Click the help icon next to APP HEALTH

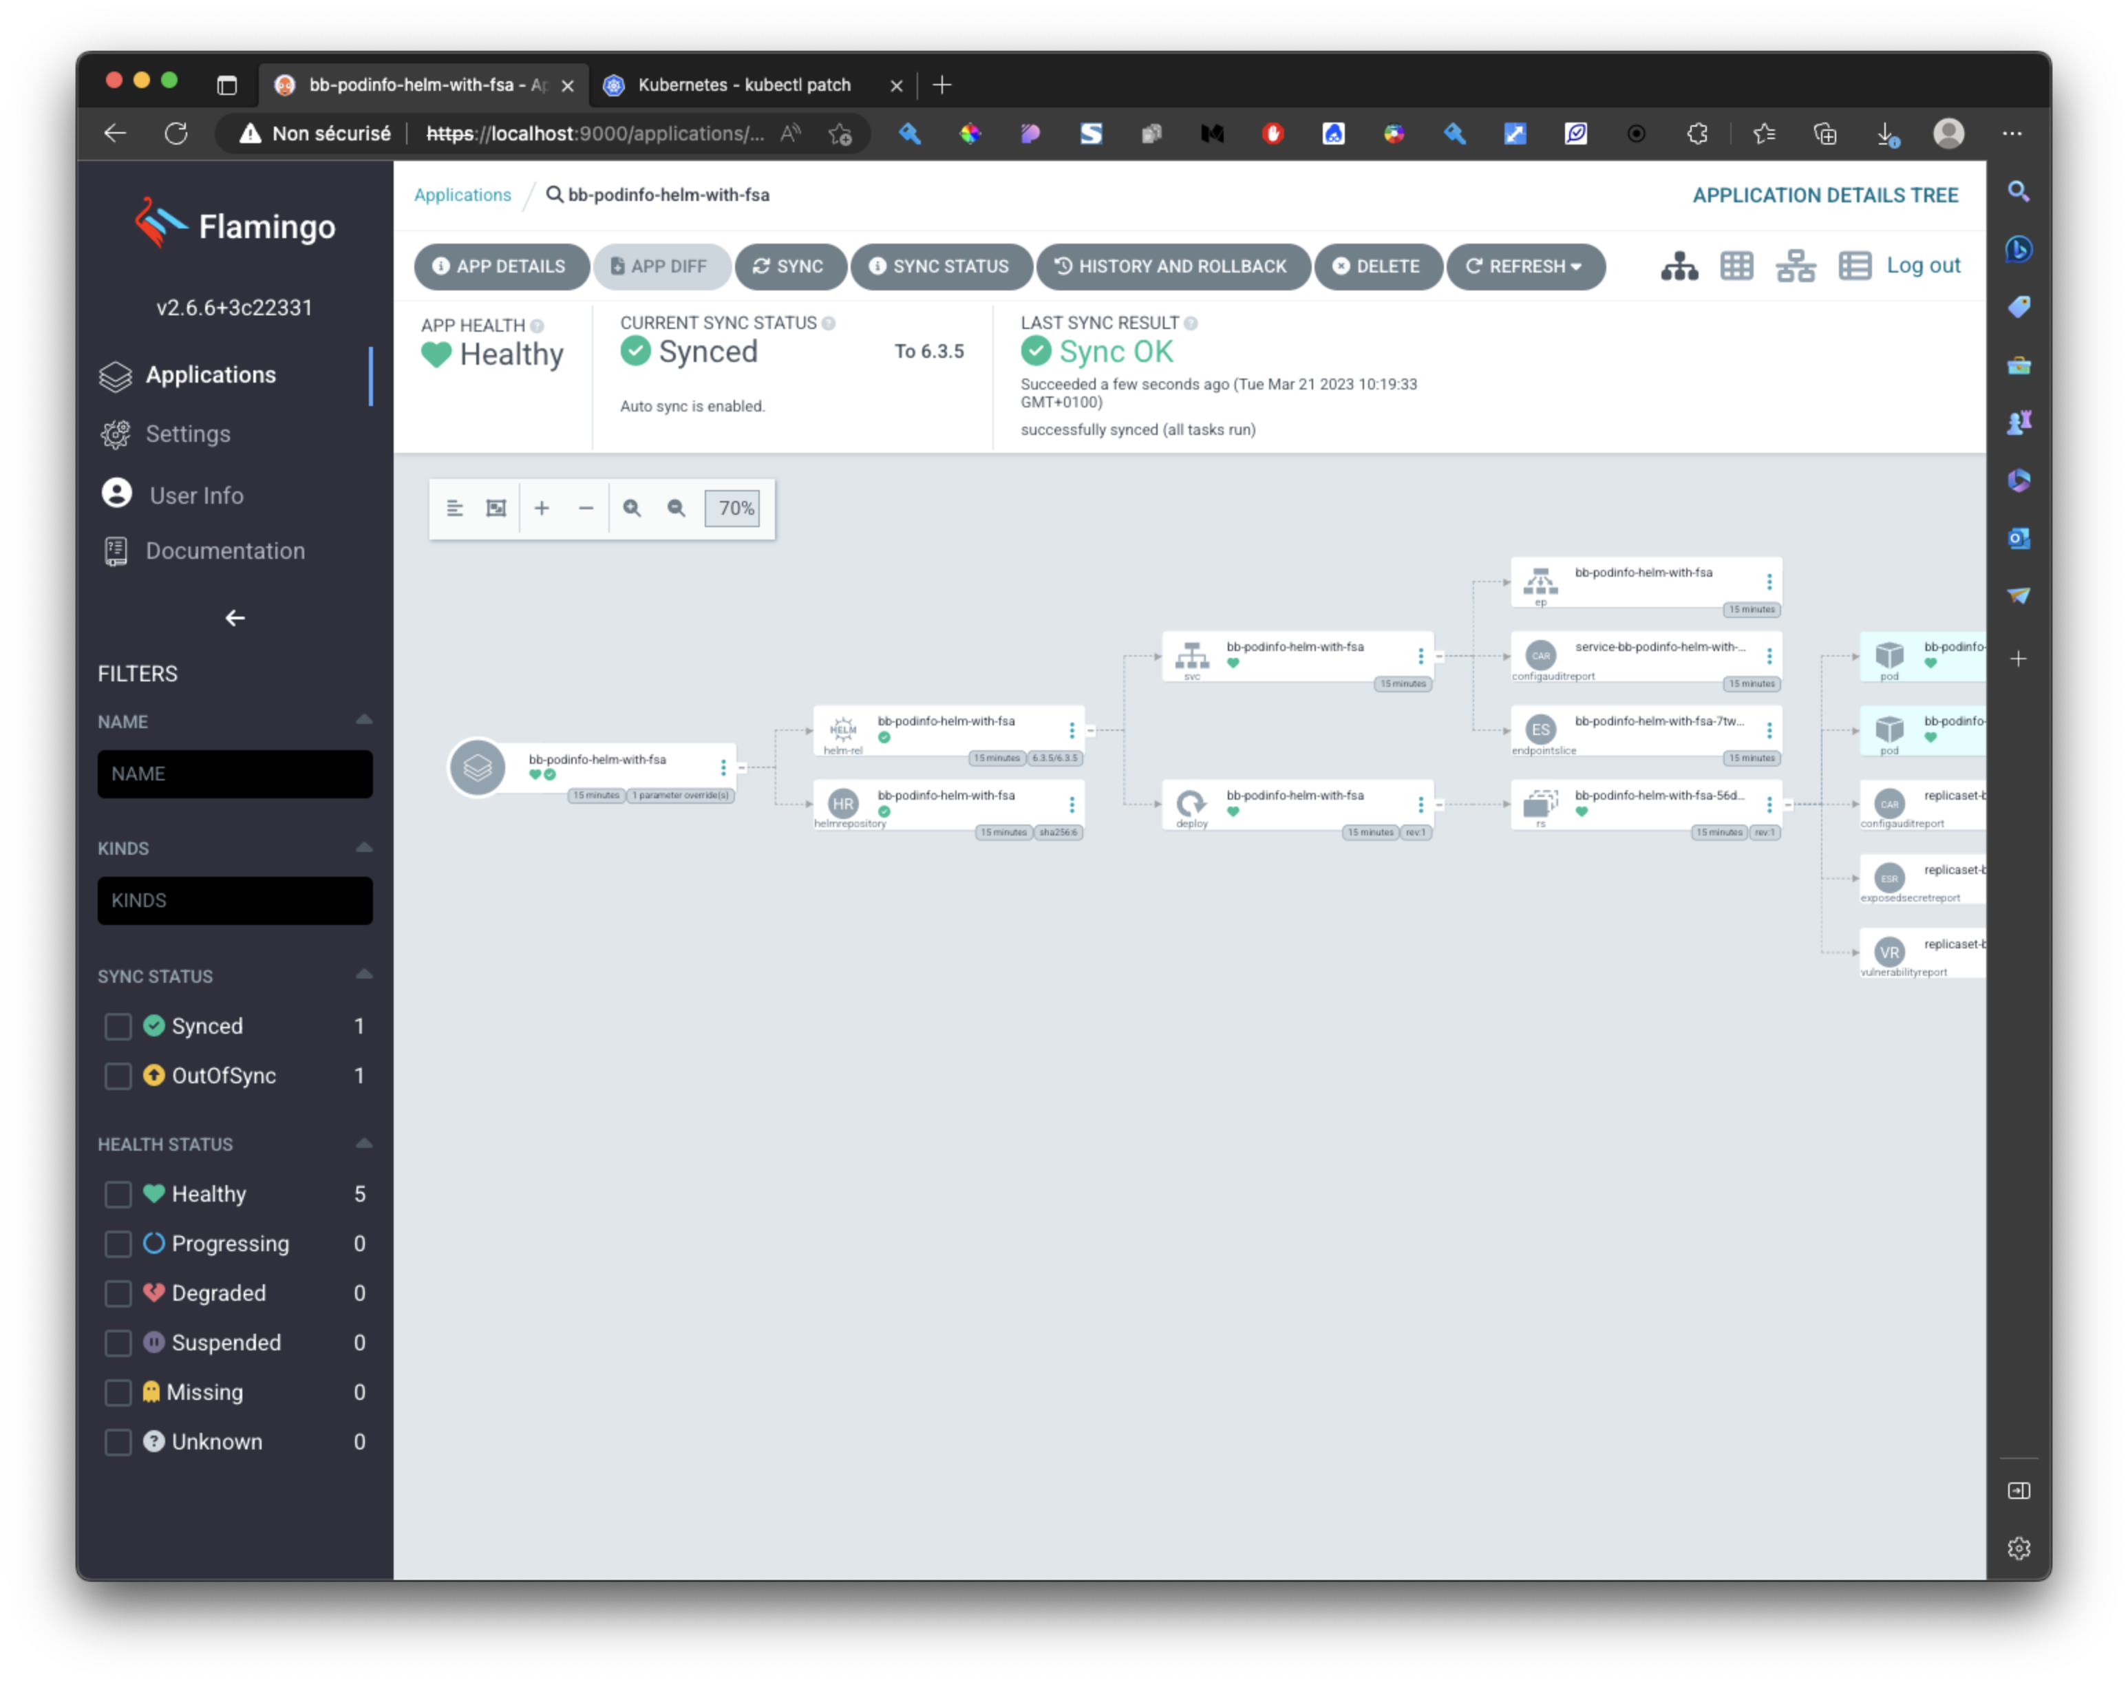click(x=537, y=326)
